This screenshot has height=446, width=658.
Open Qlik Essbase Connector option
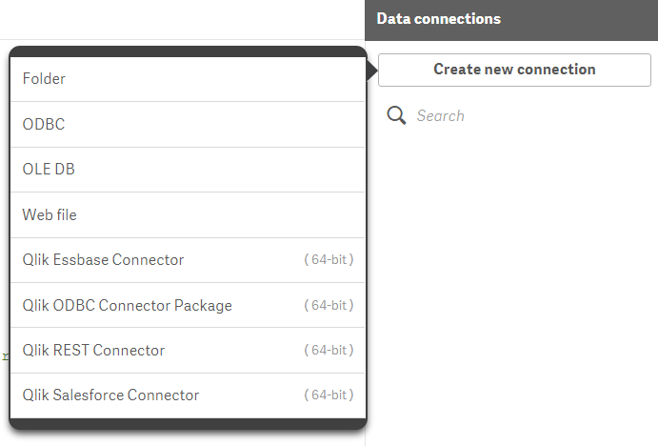104,260
